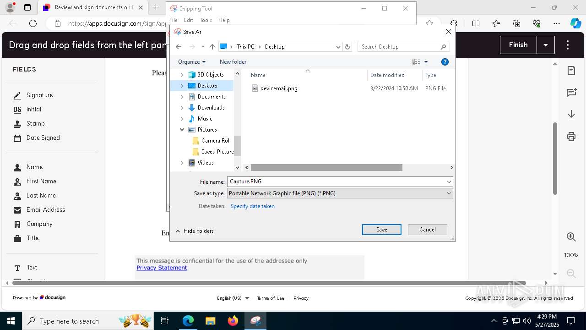Screen dimensions: 586x330
Task: Select Camera Roll folder in tree
Action: (216, 141)
